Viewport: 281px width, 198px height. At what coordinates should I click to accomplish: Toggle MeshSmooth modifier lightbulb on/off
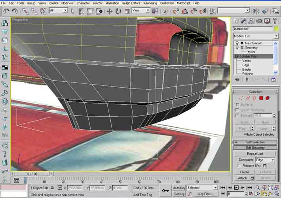pyautogui.click(x=237, y=43)
